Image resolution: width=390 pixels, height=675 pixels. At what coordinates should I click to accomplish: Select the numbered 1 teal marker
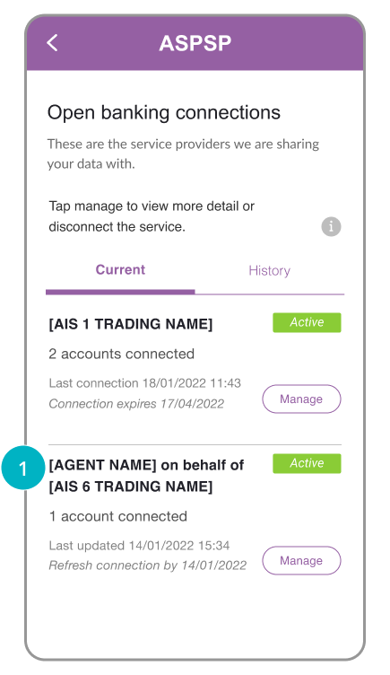coord(23,469)
